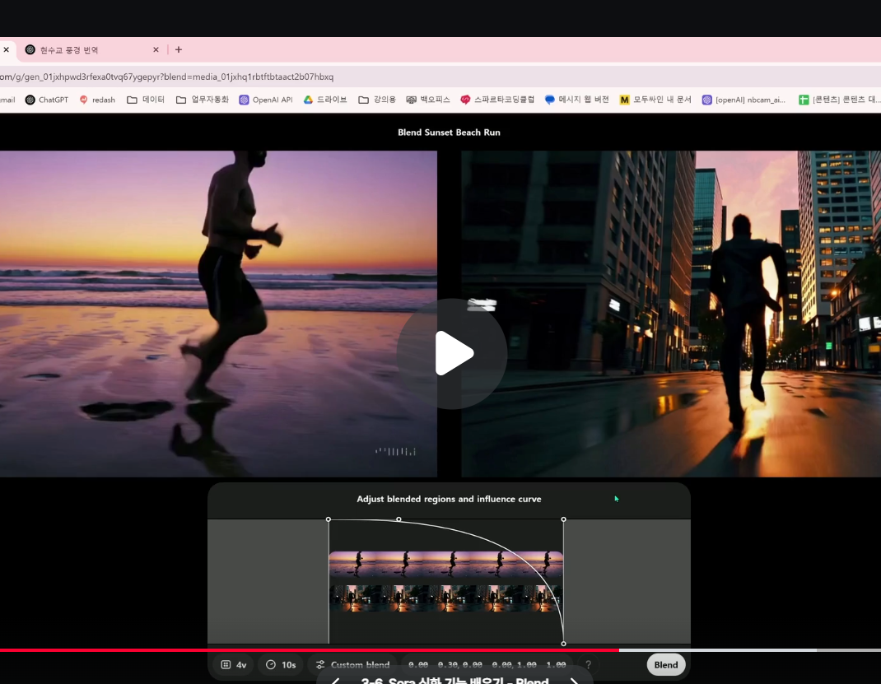Click 'Adjust blended regions and influence curve' heading
This screenshot has width=881, height=684.
(449, 500)
